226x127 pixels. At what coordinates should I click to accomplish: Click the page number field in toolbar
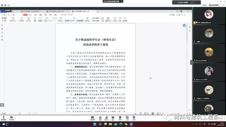74,18
